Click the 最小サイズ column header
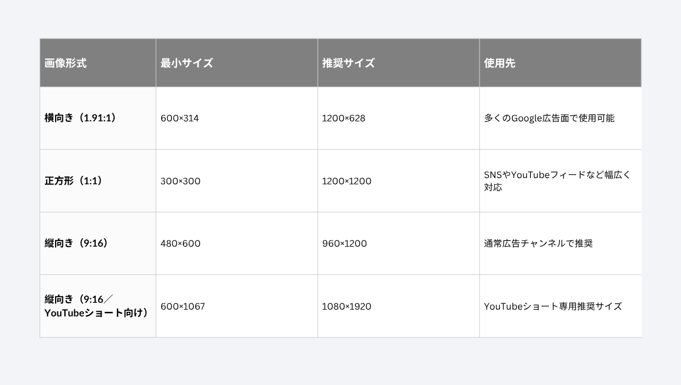The image size is (681, 385). (x=237, y=63)
